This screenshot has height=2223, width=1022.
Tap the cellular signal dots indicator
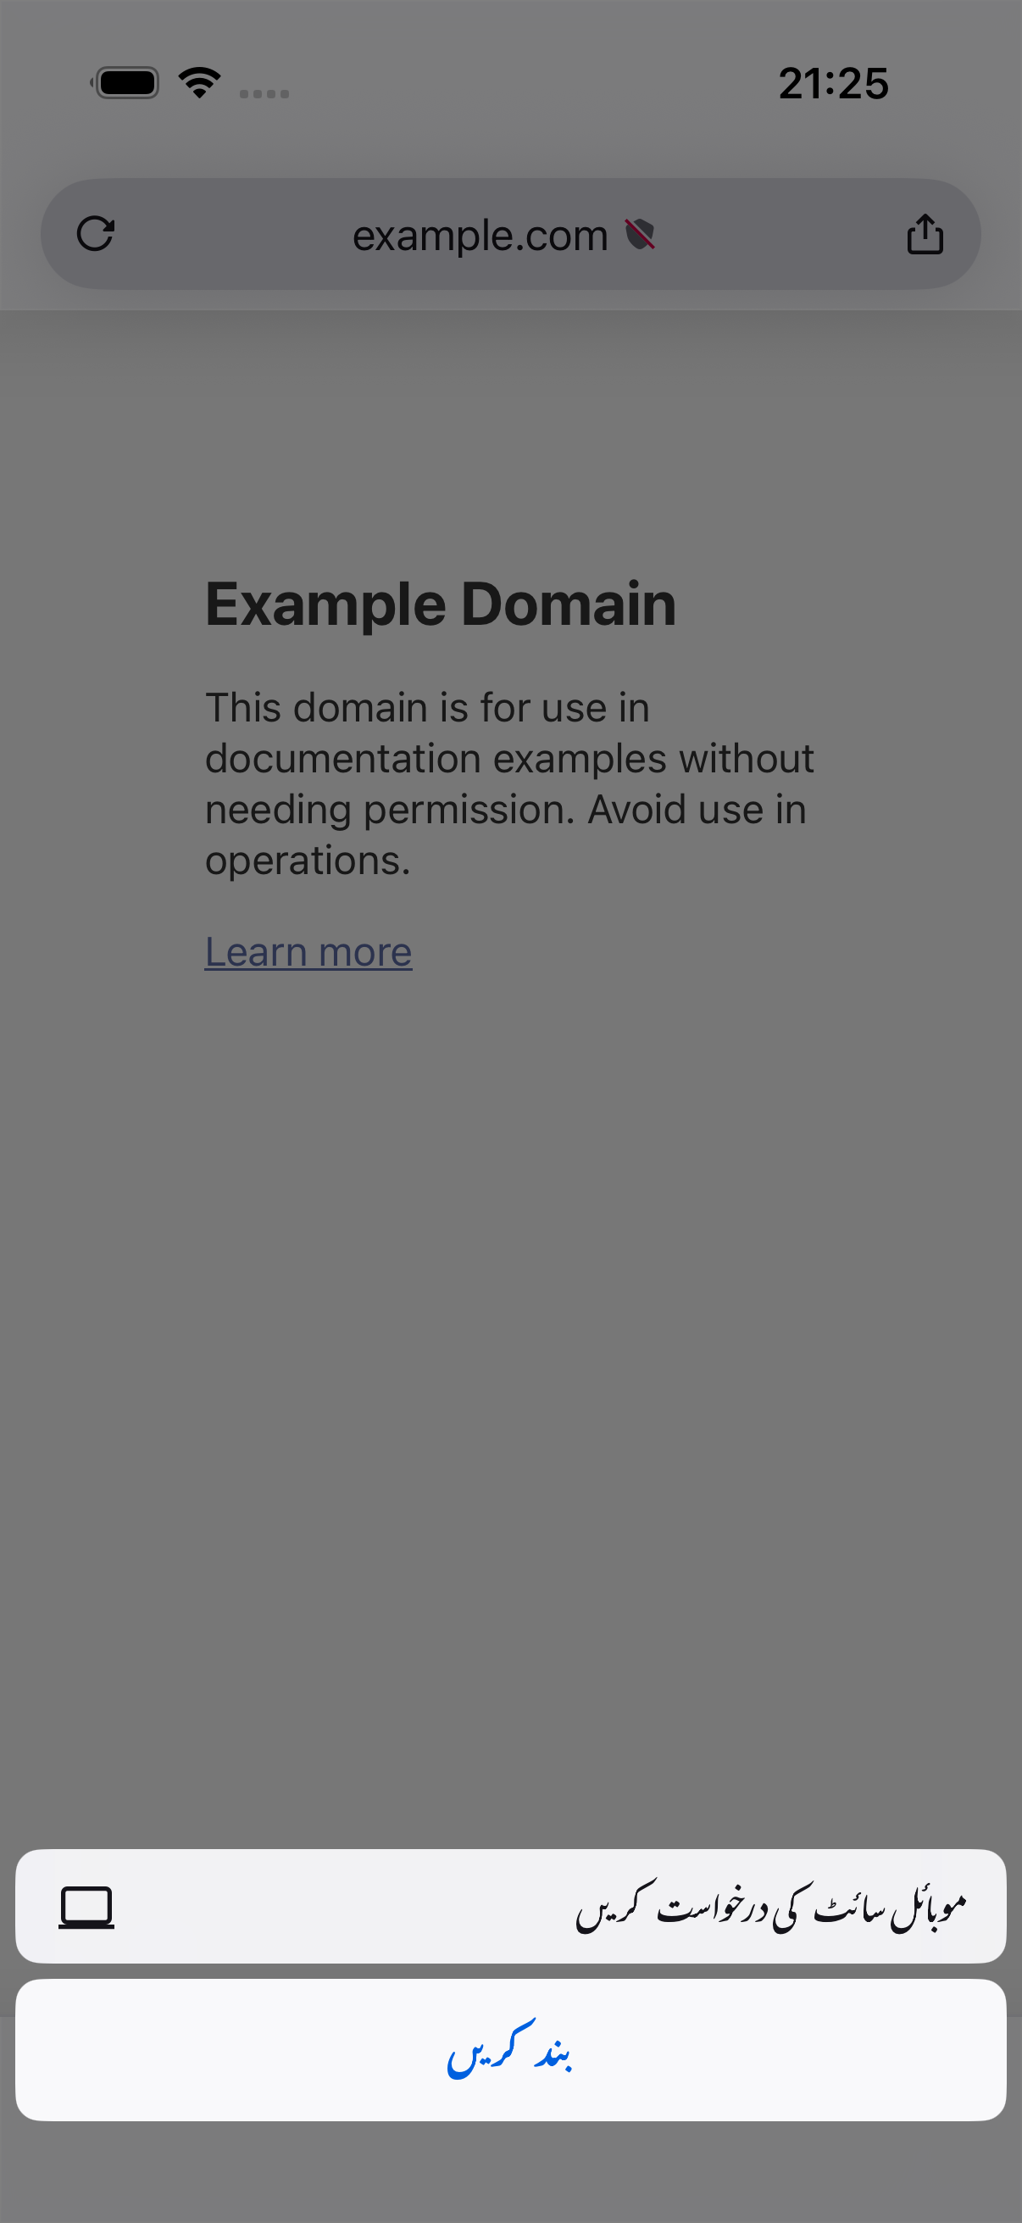point(264,93)
